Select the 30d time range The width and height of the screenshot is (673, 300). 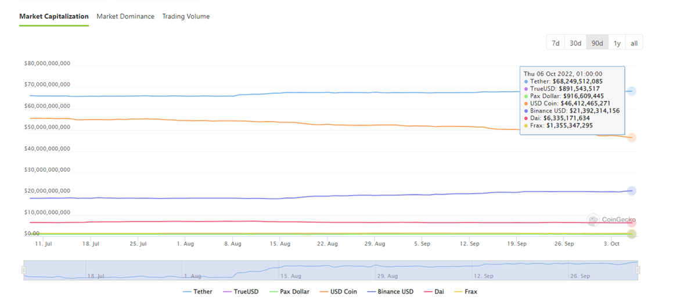click(575, 43)
